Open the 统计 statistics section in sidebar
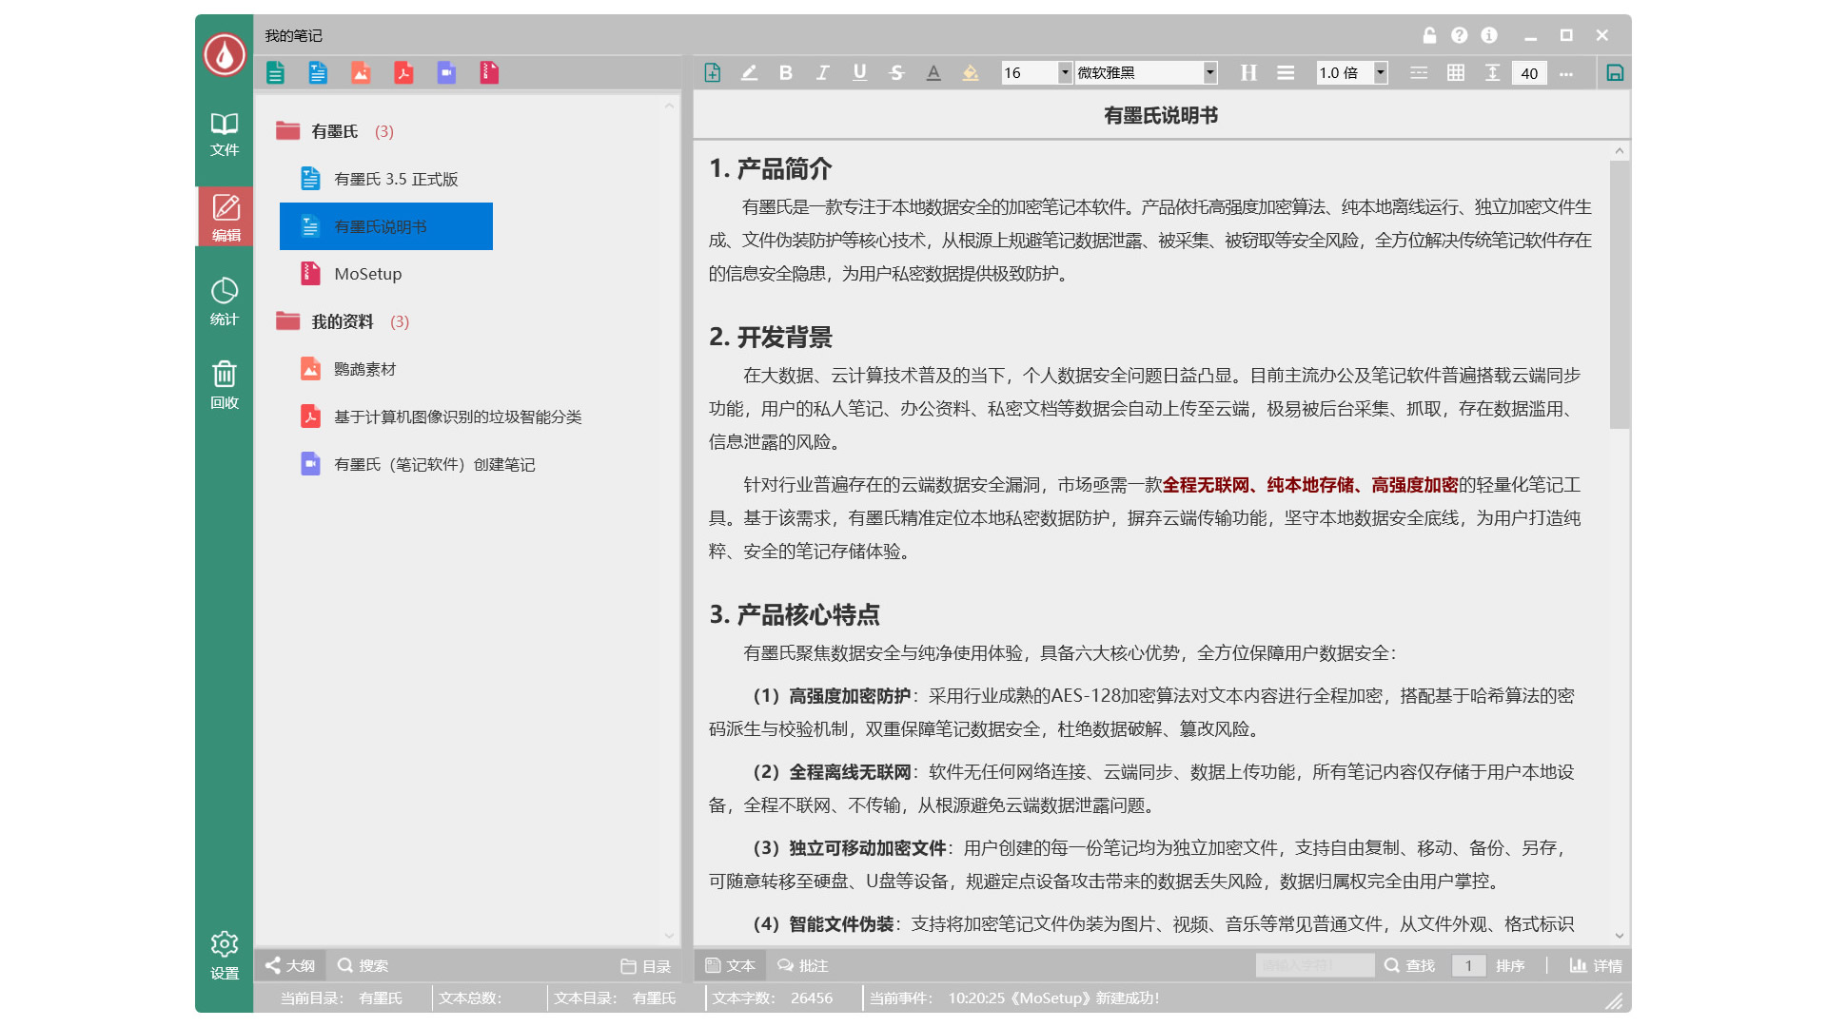1827x1027 pixels. tap(225, 302)
